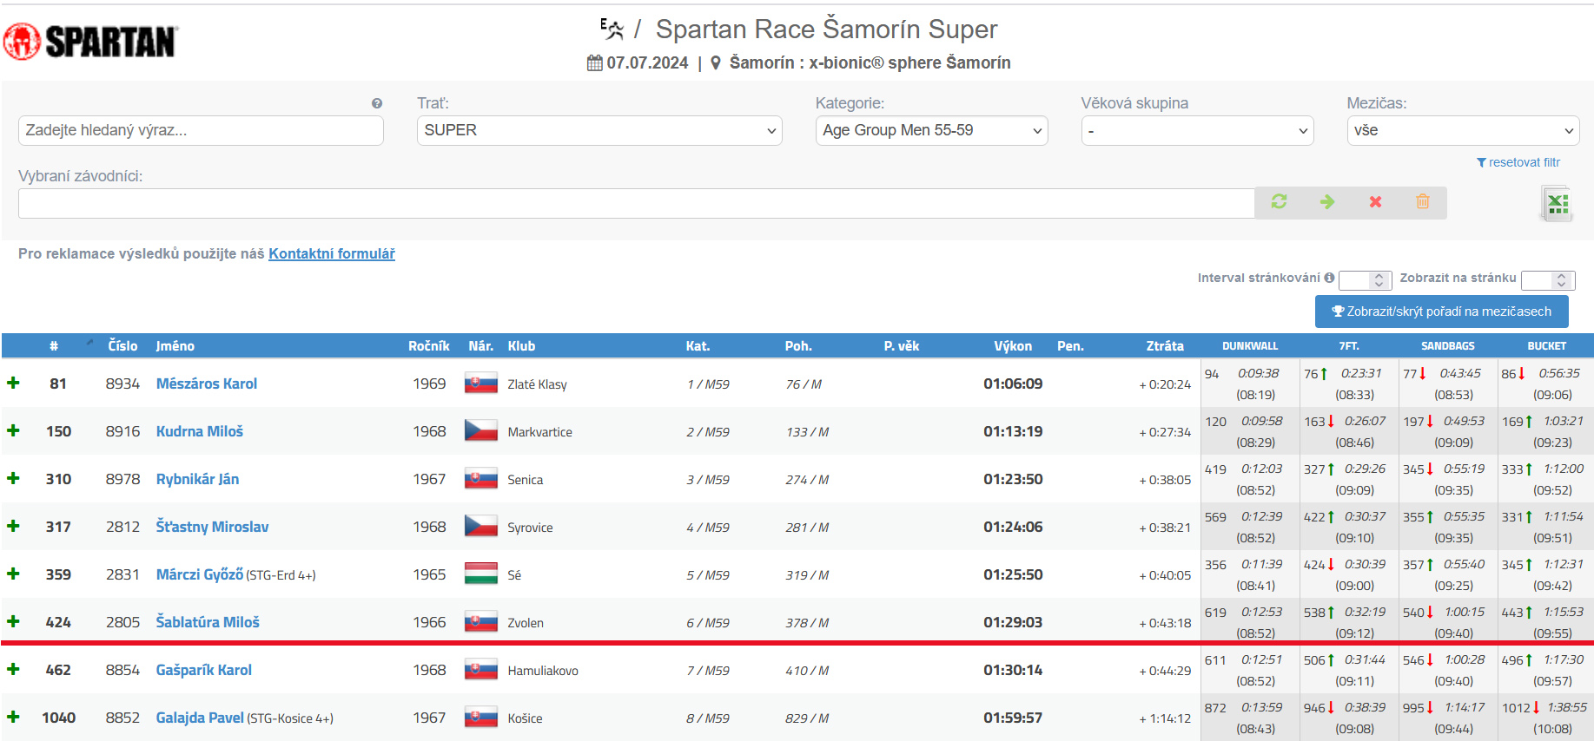Add Kudrna Miloš using the green plus
Screen dimensions: 1594x741
click(x=13, y=430)
